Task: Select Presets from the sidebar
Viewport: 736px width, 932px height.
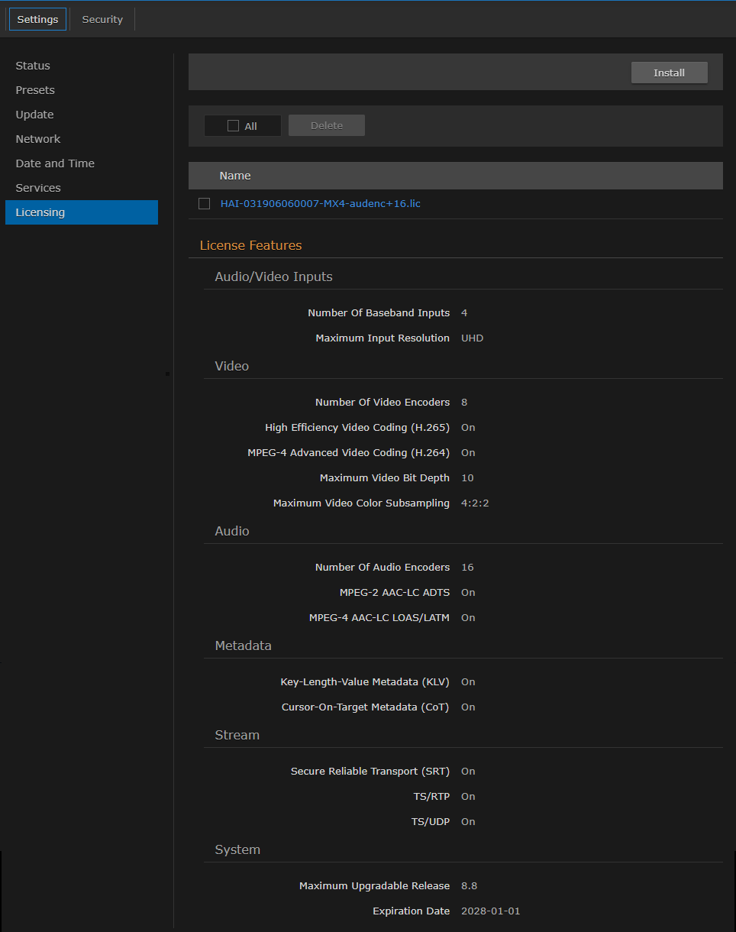Action: click(34, 90)
